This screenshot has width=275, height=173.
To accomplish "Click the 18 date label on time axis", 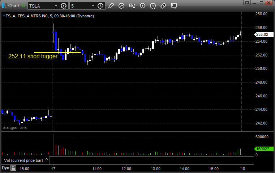I will click(x=243, y=169).
